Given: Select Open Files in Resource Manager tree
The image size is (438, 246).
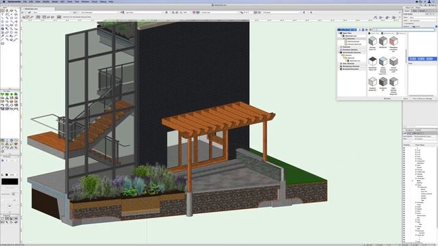Looking at the screenshot, I should pos(347,33).
